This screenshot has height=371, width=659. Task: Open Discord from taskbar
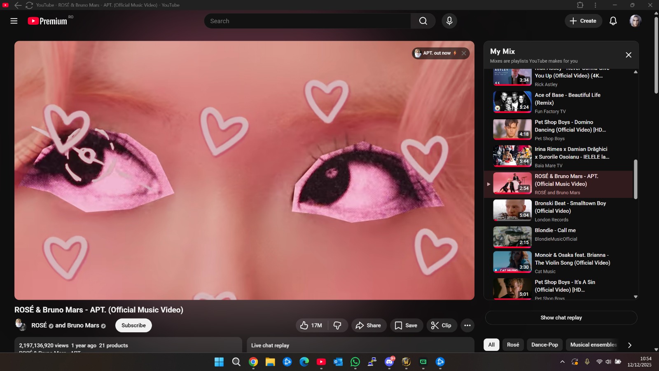[389, 362]
